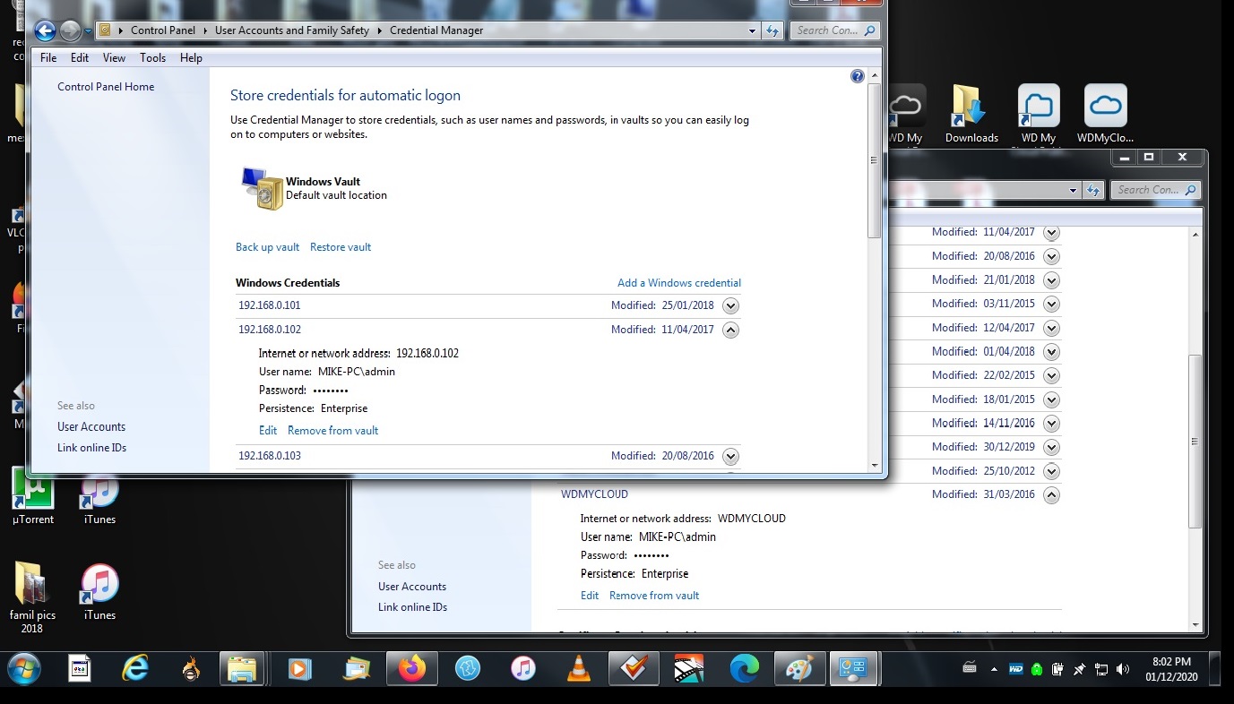This screenshot has width=1234, height=704.
Task: Click the refresh icon beside the front address bar
Action: point(772,30)
